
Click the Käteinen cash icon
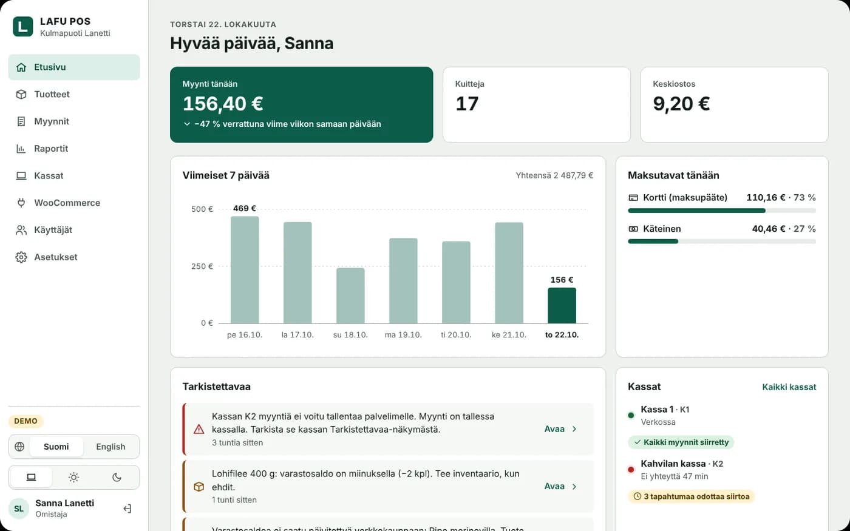633,229
